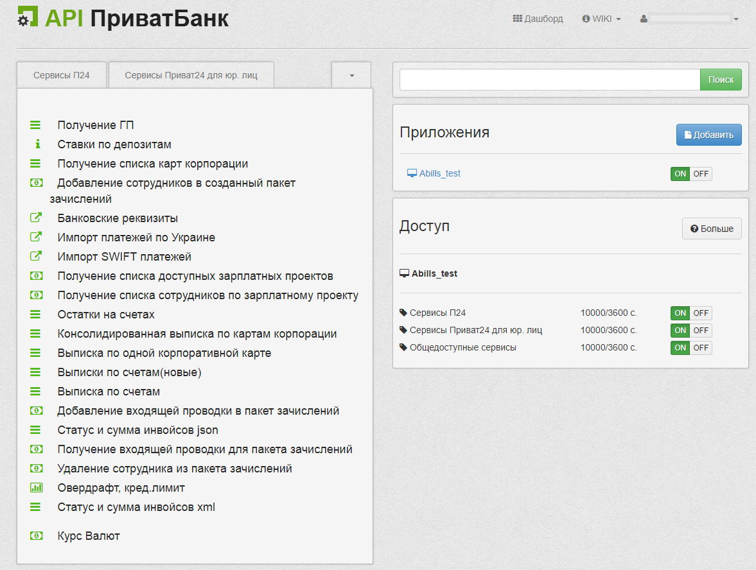This screenshot has width=756, height=570.
Task: Click Сервисы П24 label in Доступ list
Action: (438, 313)
